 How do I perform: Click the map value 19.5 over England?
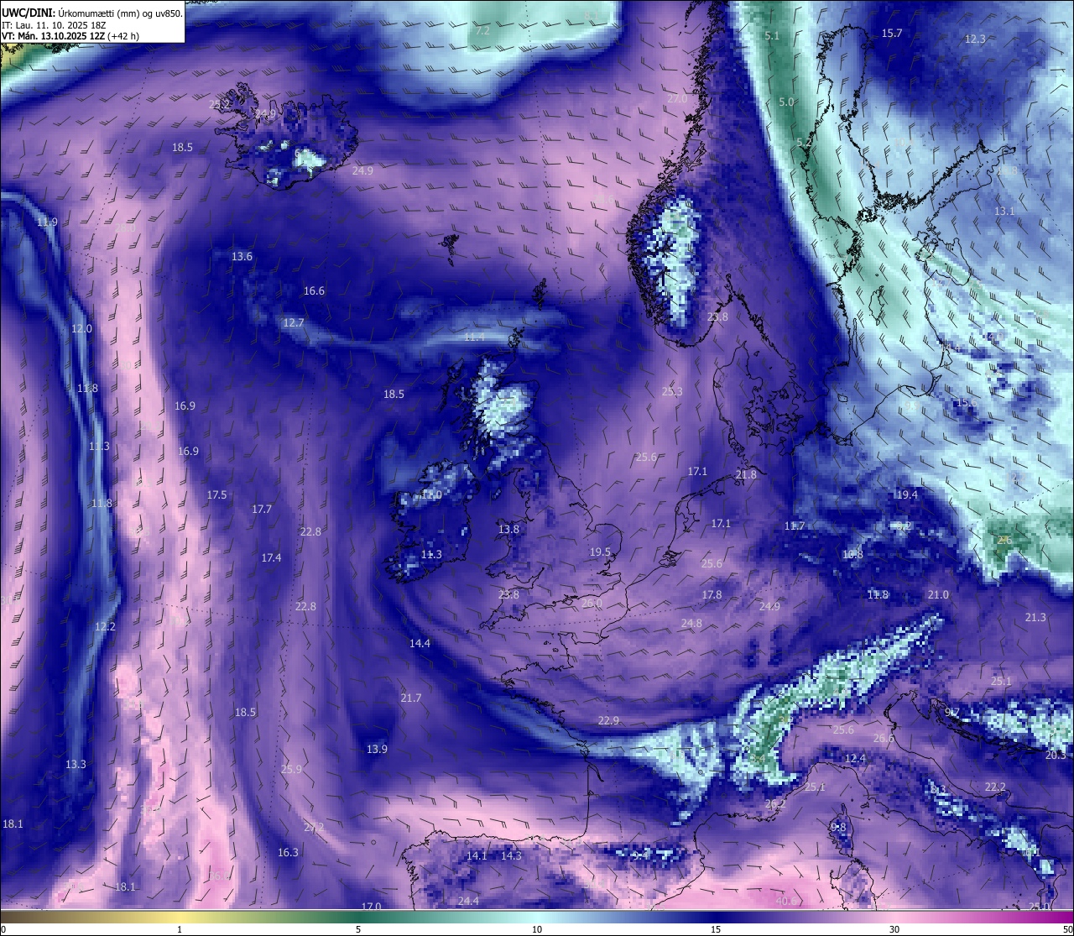click(x=600, y=552)
